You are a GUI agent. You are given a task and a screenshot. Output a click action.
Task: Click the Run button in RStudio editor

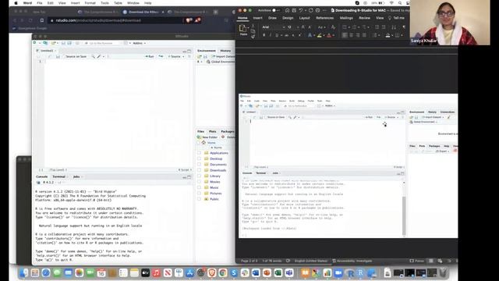click(x=150, y=57)
